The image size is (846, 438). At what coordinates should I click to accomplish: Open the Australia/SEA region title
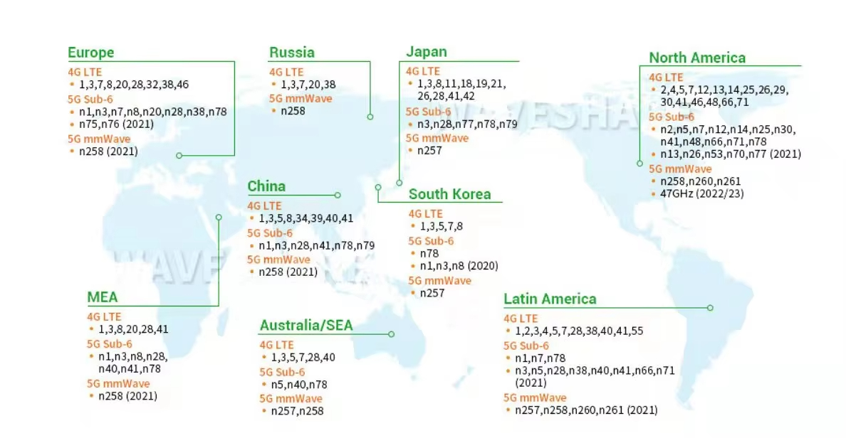click(305, 326)
